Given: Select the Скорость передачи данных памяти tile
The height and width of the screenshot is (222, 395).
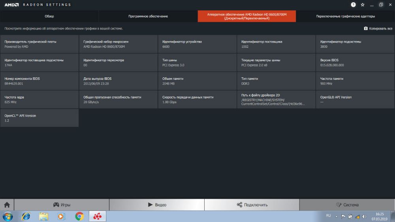Looking at the screenshot, I should (197, 100).
